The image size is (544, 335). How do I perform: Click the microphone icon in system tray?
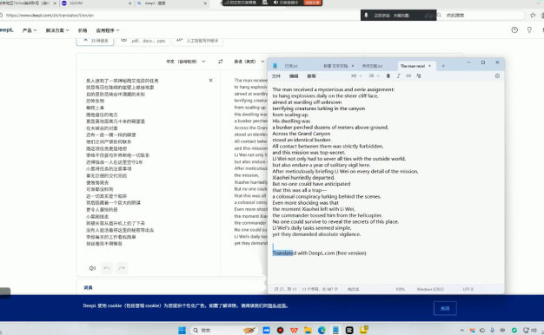[x=493, y=331]
